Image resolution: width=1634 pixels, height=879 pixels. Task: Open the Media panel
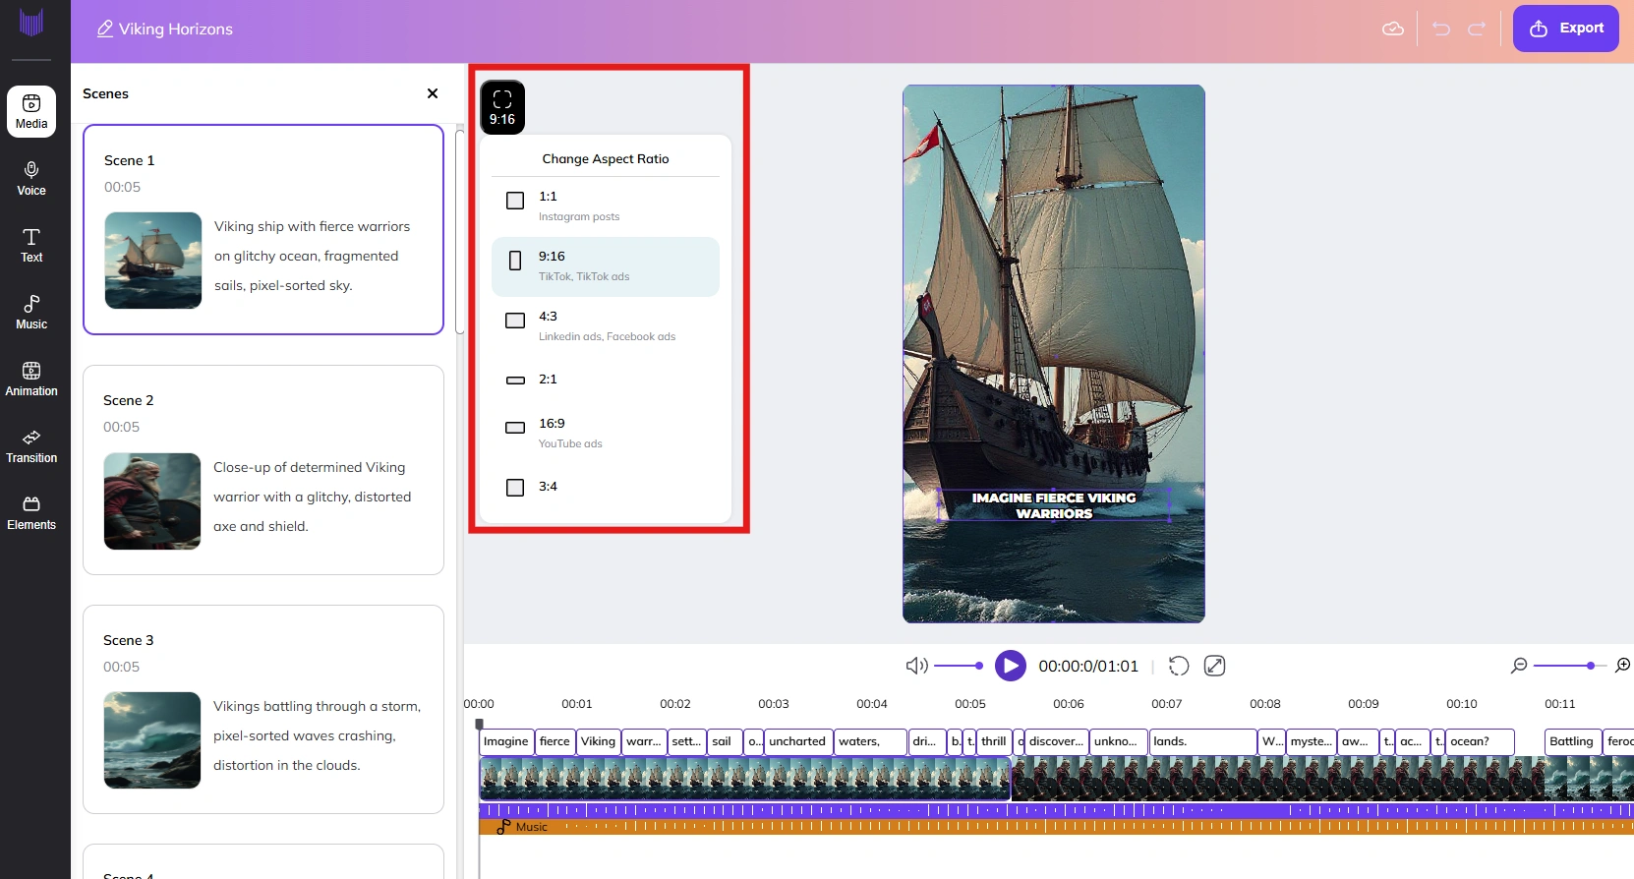(31, 111)
